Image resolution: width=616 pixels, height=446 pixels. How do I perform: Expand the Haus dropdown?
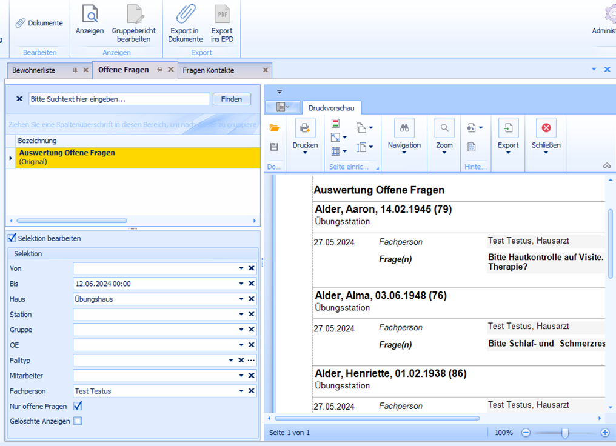[x=241, y=299]
